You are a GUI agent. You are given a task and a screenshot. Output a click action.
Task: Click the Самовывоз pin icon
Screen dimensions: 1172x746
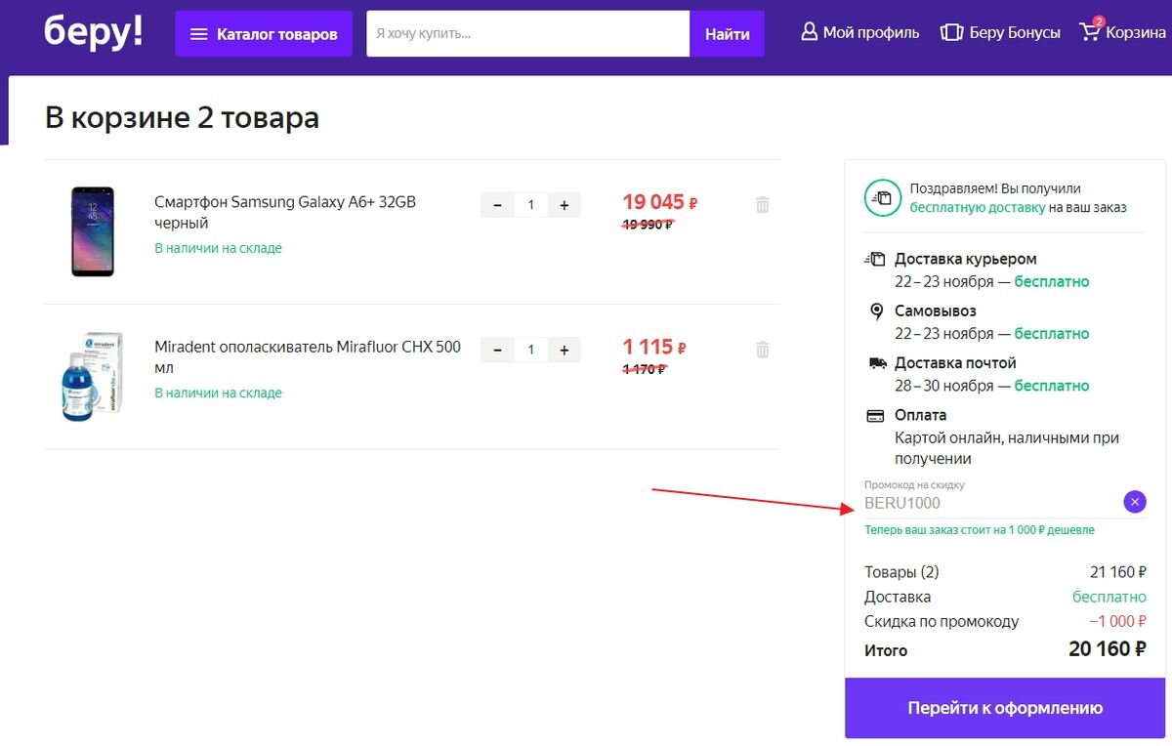(x=876, y=311)
